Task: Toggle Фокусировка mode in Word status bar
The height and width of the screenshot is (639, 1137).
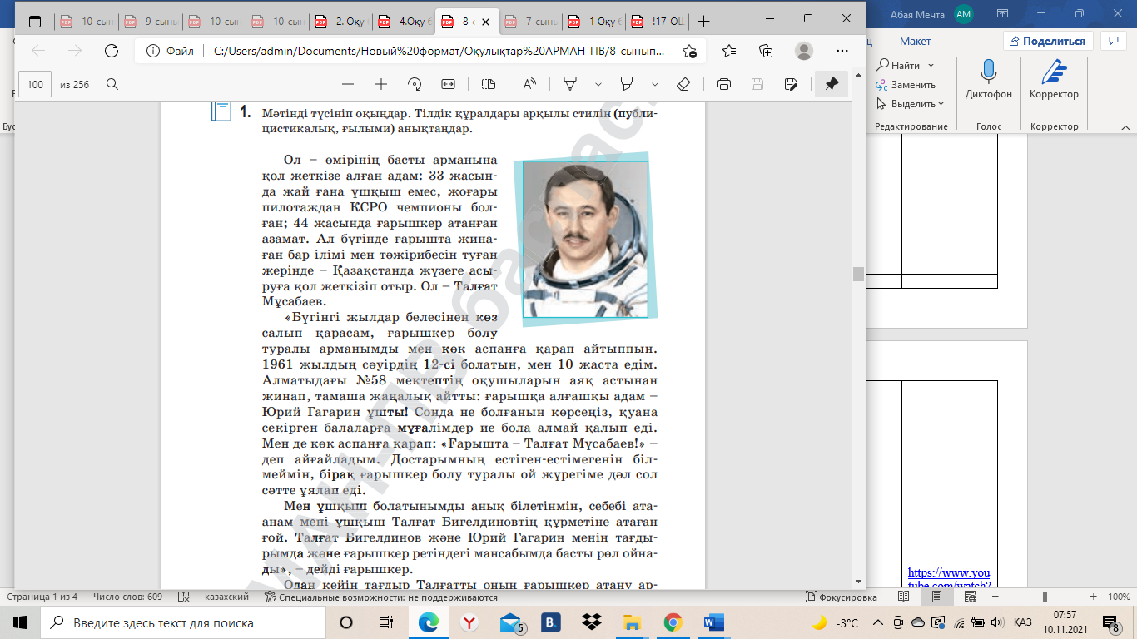Action: 841,597
